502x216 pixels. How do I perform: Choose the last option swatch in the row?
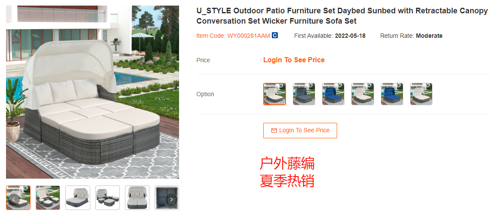(x=421, y=94)
